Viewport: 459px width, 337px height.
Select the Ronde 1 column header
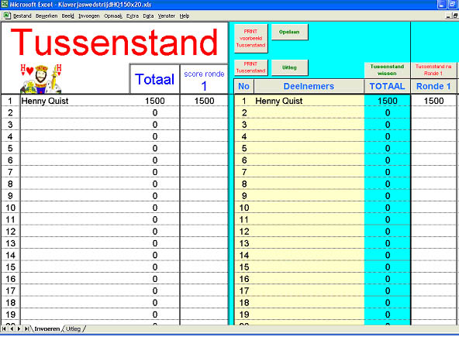(433, 86)
